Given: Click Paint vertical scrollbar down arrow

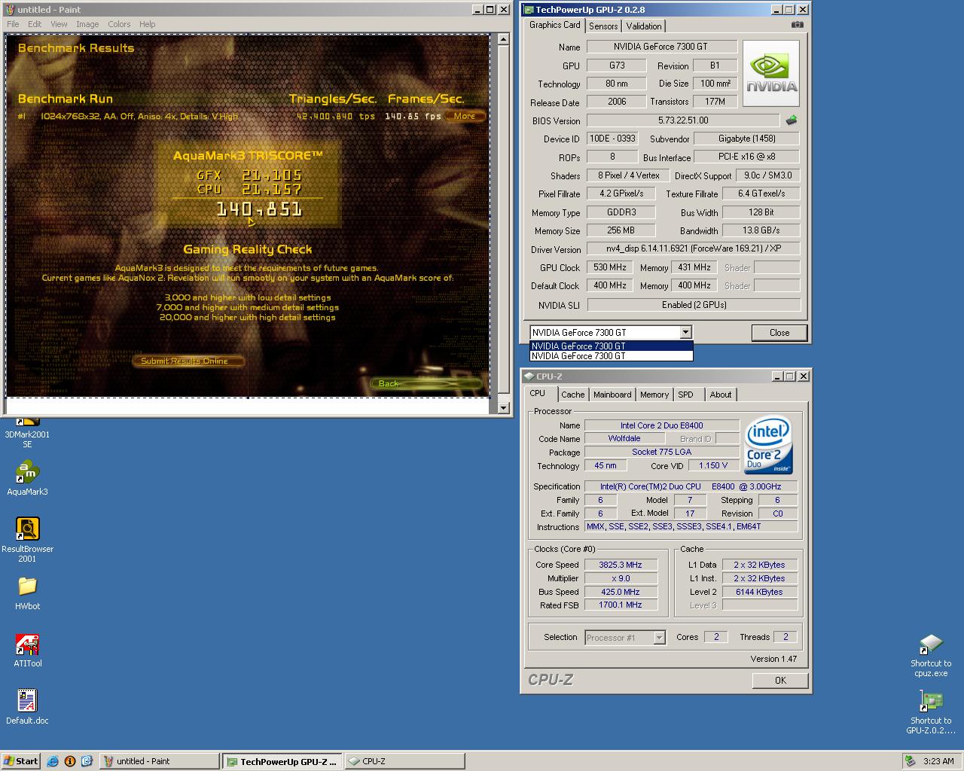Looking at the screenshot, I should [503, 408].
